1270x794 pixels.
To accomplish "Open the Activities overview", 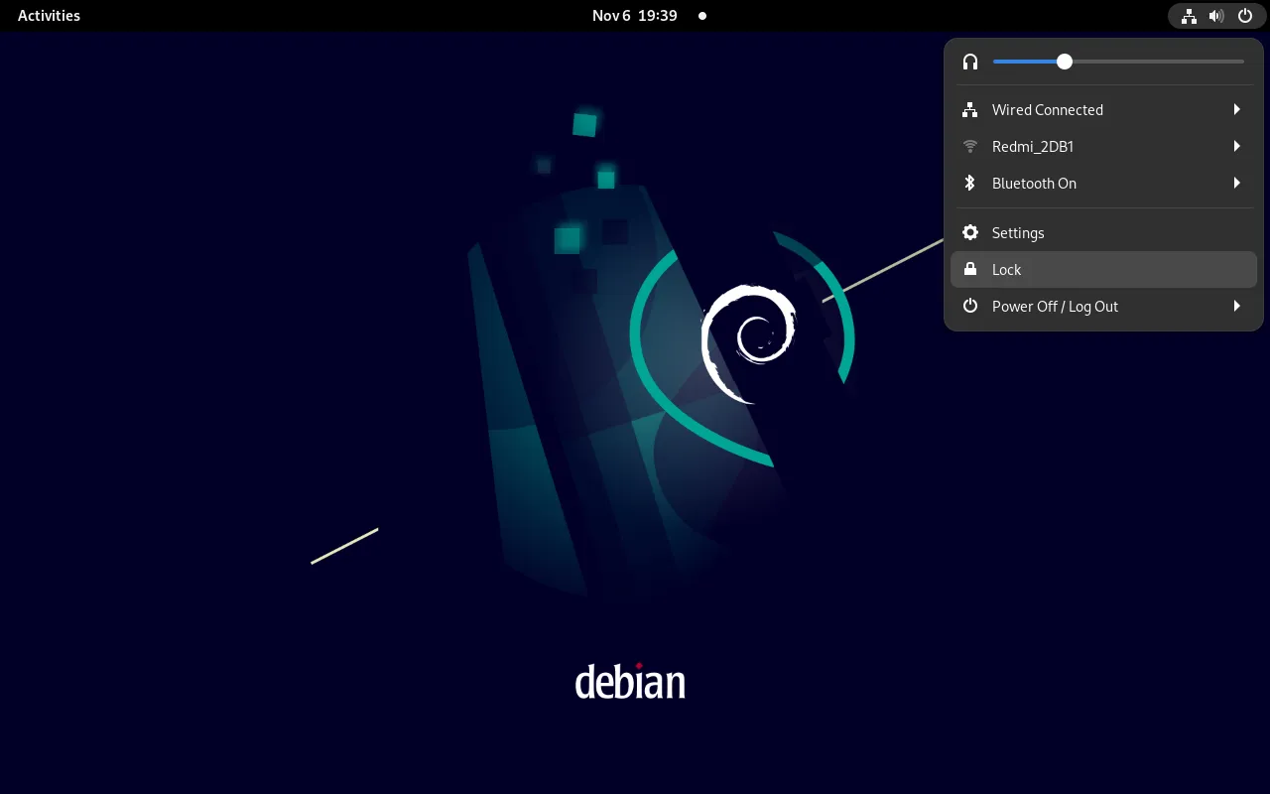I will [49, 16].
